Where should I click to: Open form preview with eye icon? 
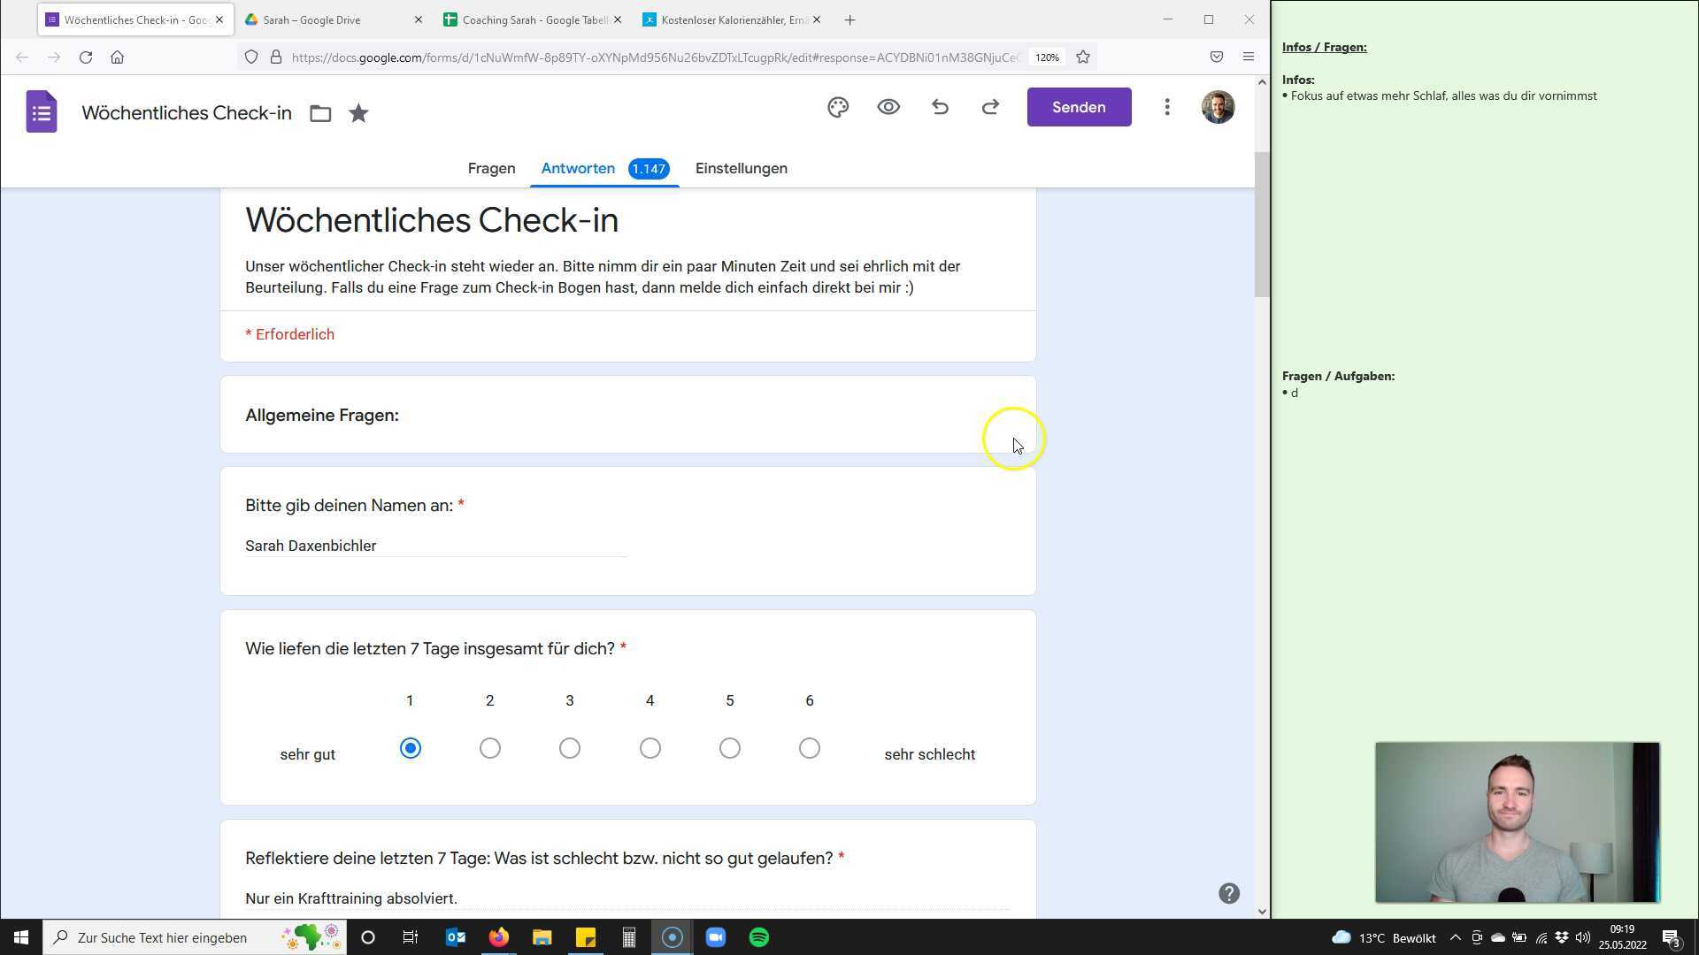pos(888,108)
